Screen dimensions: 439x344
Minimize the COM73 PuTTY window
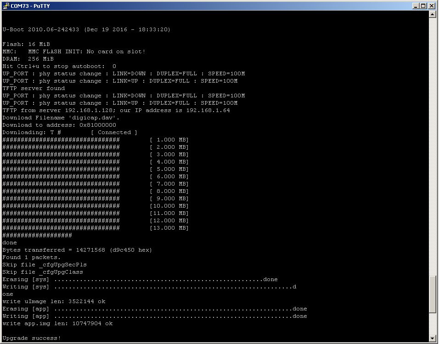[x=416, y=6]
